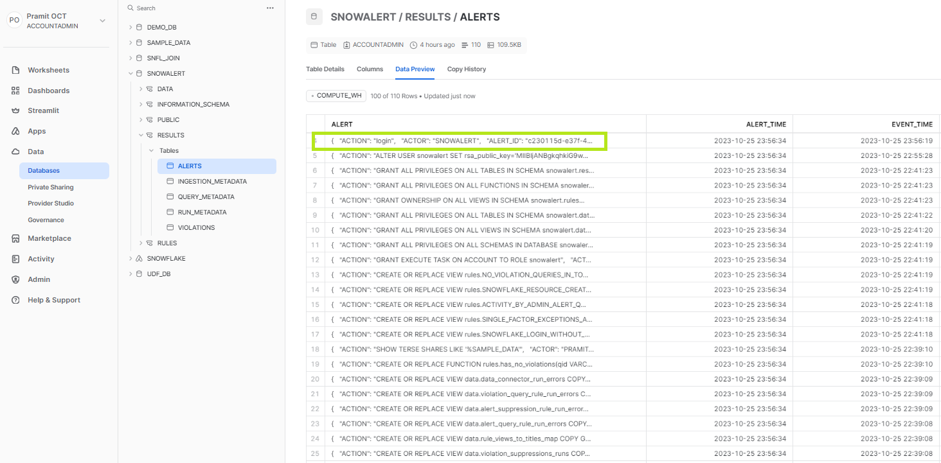Open the ellipsis menu in the database explorer
Image resolution: width=941 pixels, height=463 pixels.
click(x=270, y=7)
